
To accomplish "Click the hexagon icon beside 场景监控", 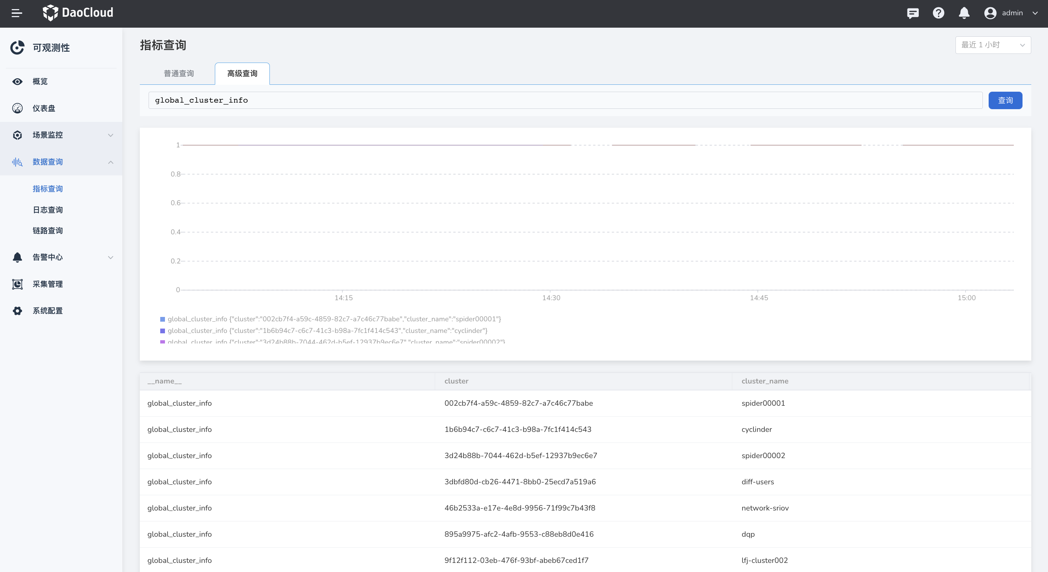I will tap(17, 135).
